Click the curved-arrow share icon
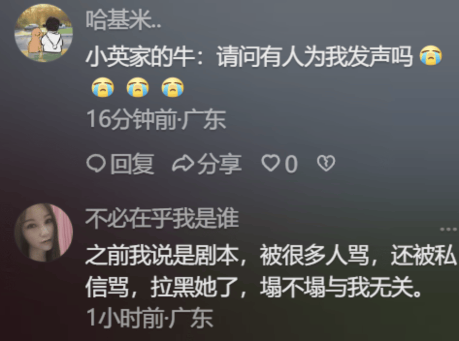The image size is (459, 341). point(183,164)
